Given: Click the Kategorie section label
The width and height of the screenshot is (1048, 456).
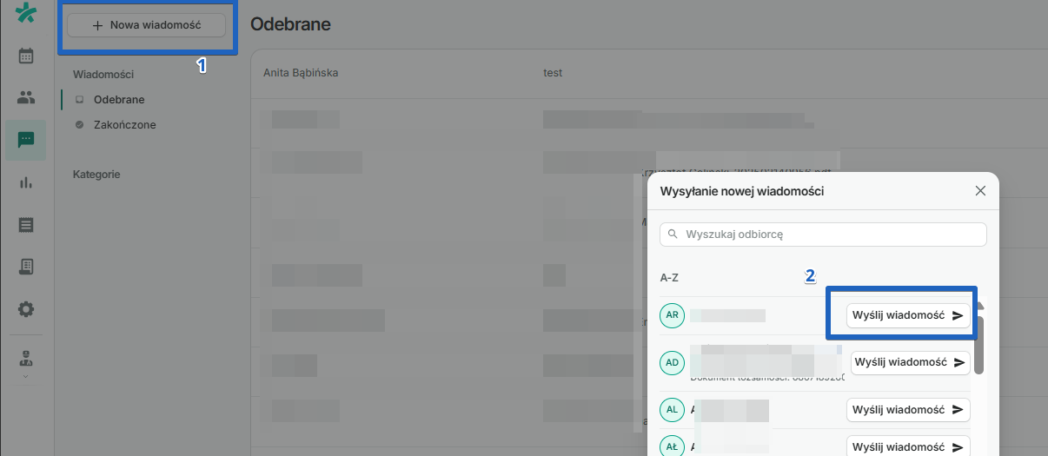Looking at the screenshot, I should (x=96, y=175).
